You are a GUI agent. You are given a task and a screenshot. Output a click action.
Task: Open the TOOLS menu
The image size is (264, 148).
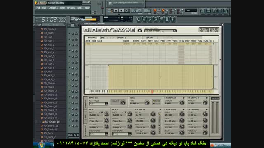tap(80, 8)
